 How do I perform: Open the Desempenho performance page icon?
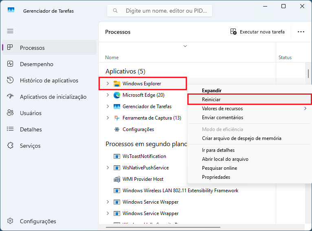11,64
